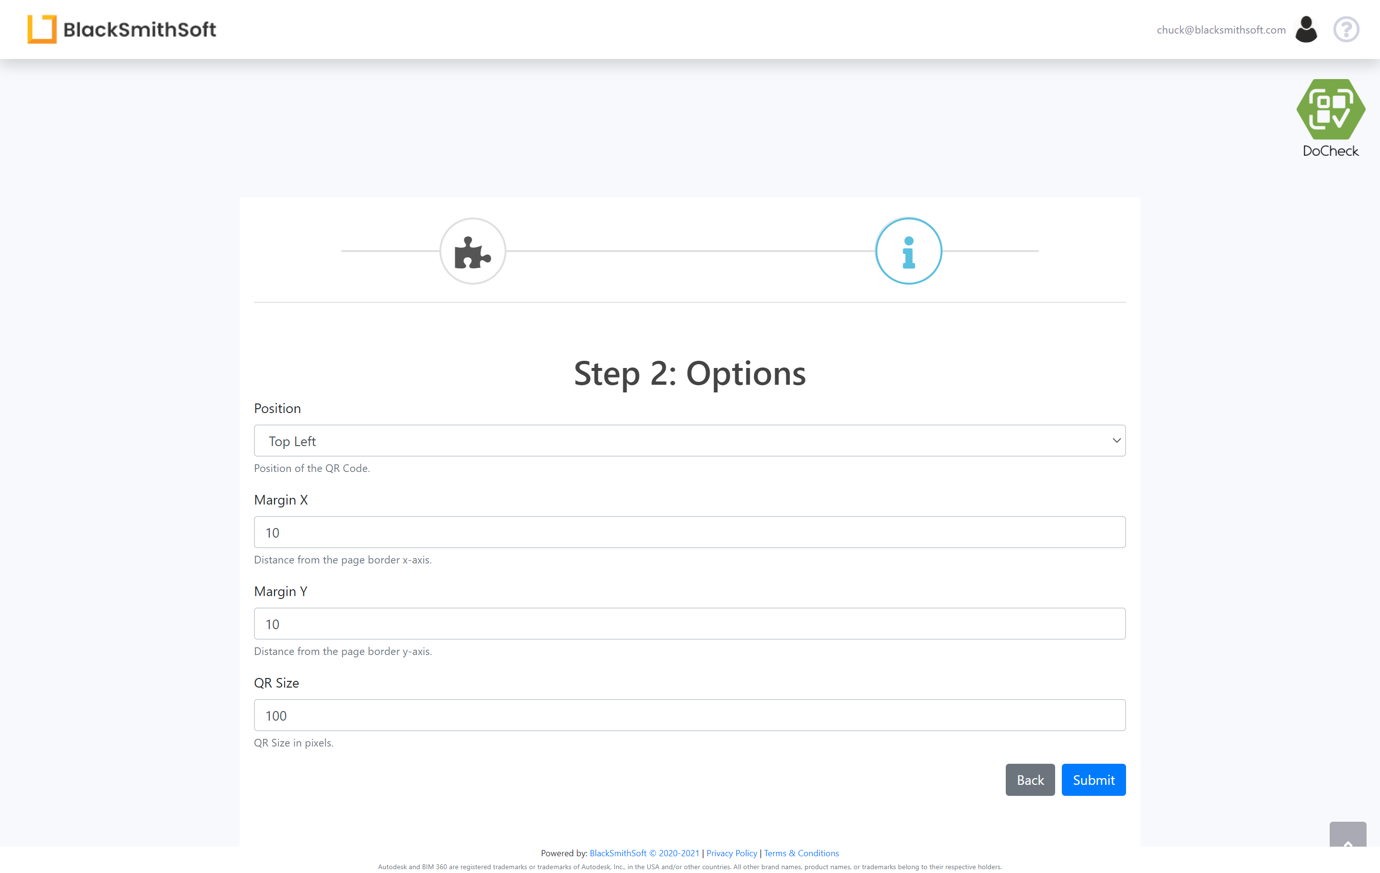The image size is (1380, 873).
Task: Click into the Margin X field
Action: point(689,532)
